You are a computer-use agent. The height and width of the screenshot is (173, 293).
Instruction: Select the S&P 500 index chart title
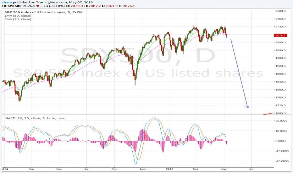tap(43, 12)
